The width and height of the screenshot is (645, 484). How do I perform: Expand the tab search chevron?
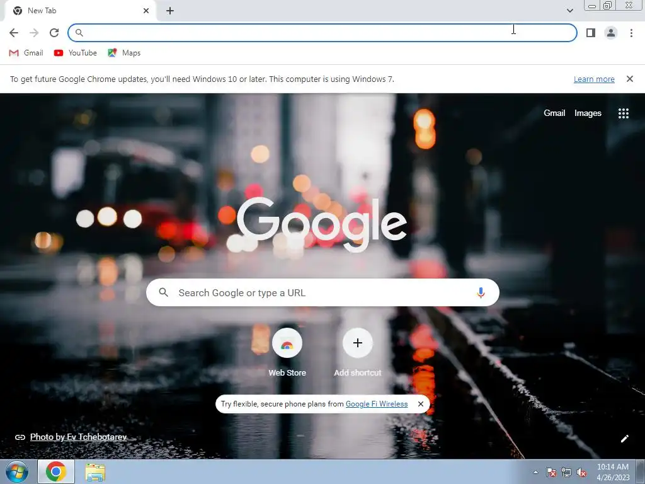pyautogui.click(x=569, y=11)
